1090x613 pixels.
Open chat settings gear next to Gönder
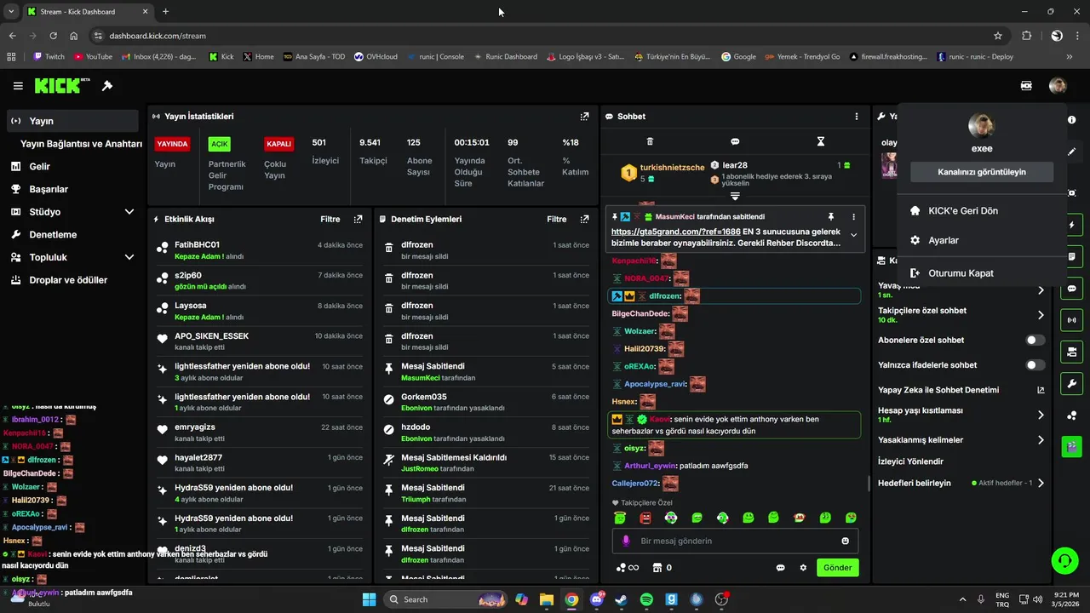point(803,568)
